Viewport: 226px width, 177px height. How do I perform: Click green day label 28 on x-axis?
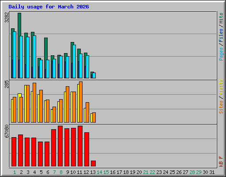(x=192, y=172)
